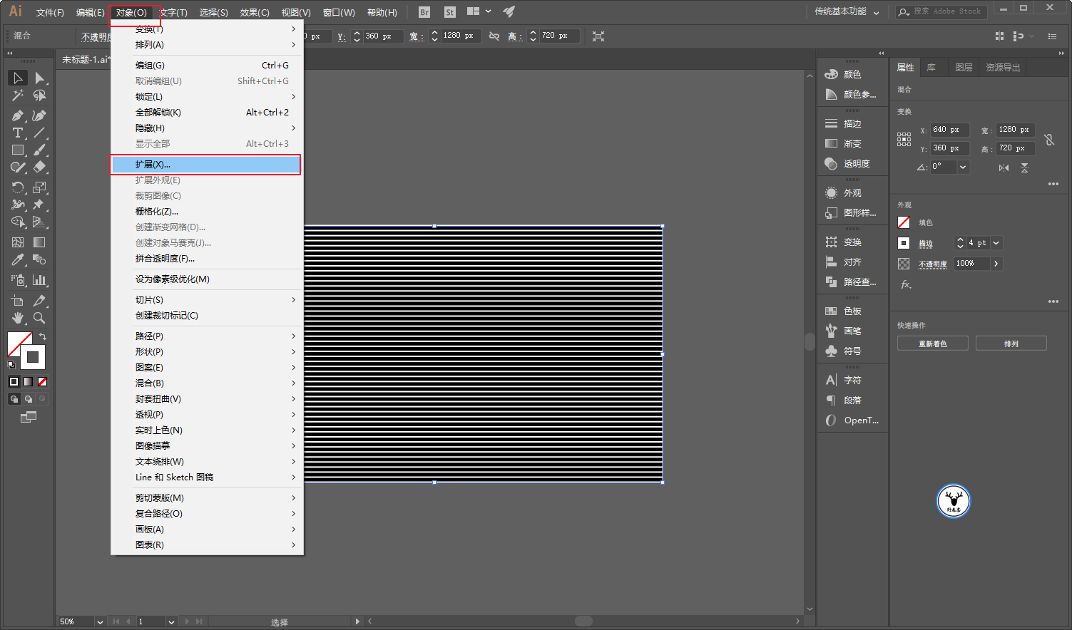The width and height of the screenshot is (1072, 630).
Task: Open the stroke weight 4 pt dropdown
Action: click(996, 243)
